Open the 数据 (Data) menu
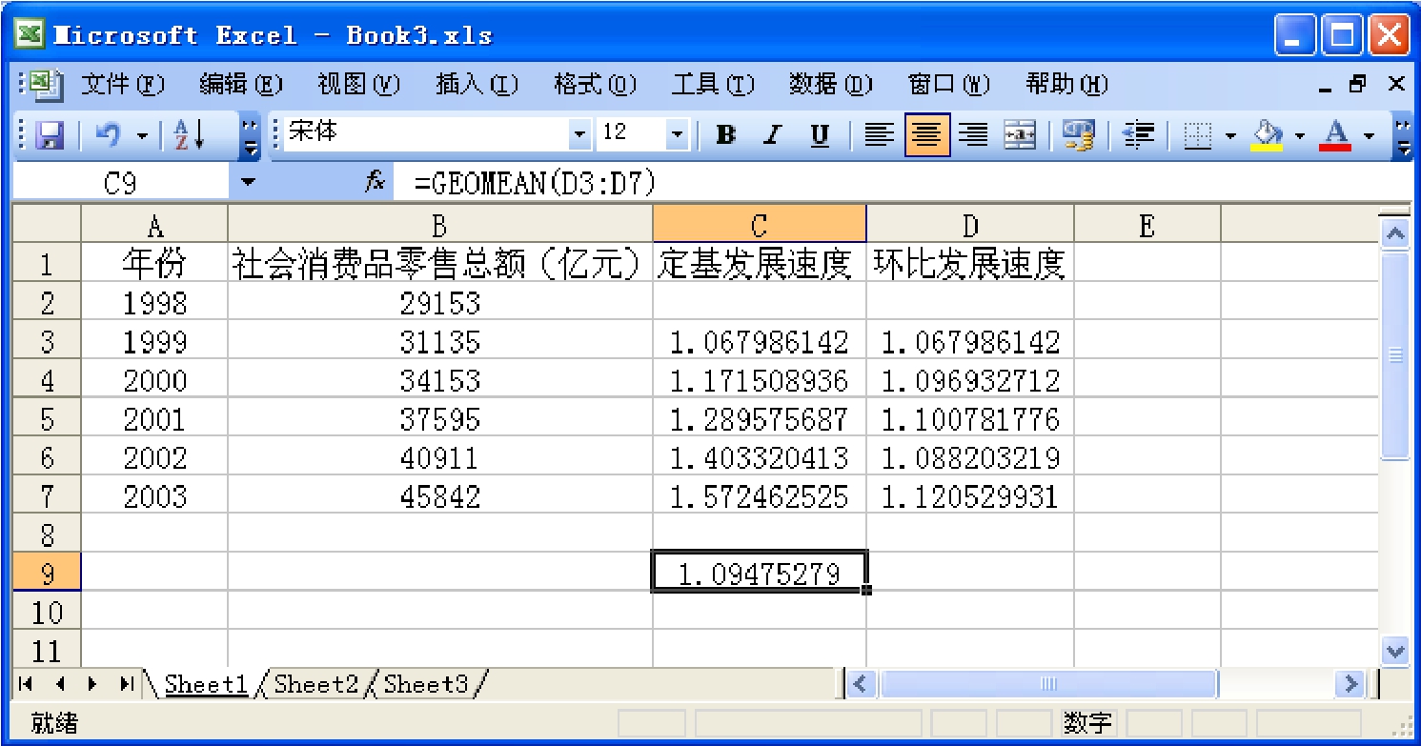 (831, 85)
